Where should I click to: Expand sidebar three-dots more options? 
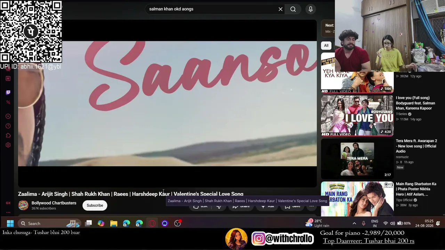click(x=8, y=212)
